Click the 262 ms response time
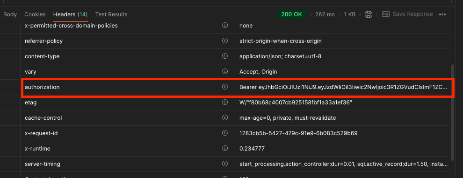463x178 pixels. [325, 14]
